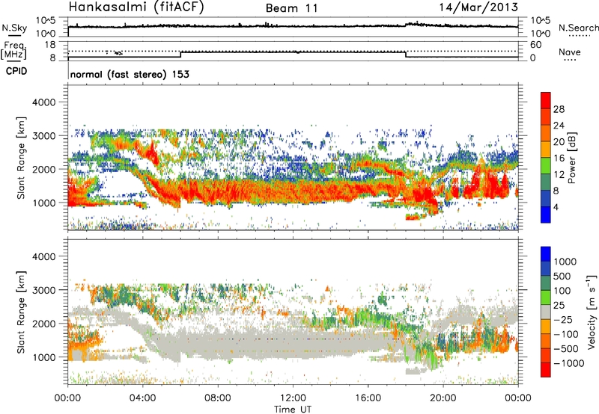Select the 'Time UT' axis title

293,410
